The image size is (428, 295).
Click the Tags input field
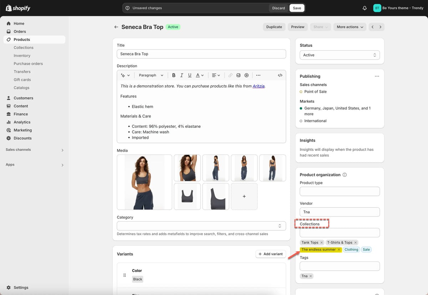pyautogui.click(x=340, y=266)
